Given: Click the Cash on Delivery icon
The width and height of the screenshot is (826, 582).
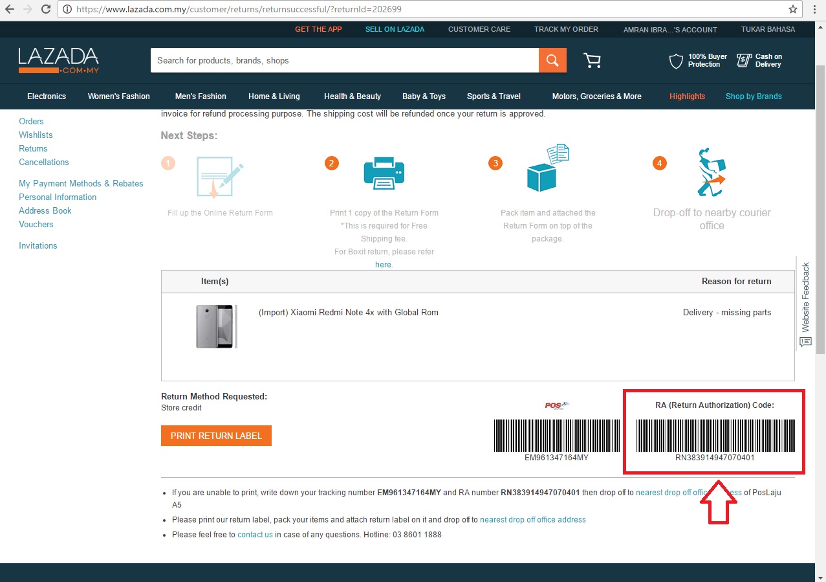Looking at the screenshot, I should coord(744,61).
